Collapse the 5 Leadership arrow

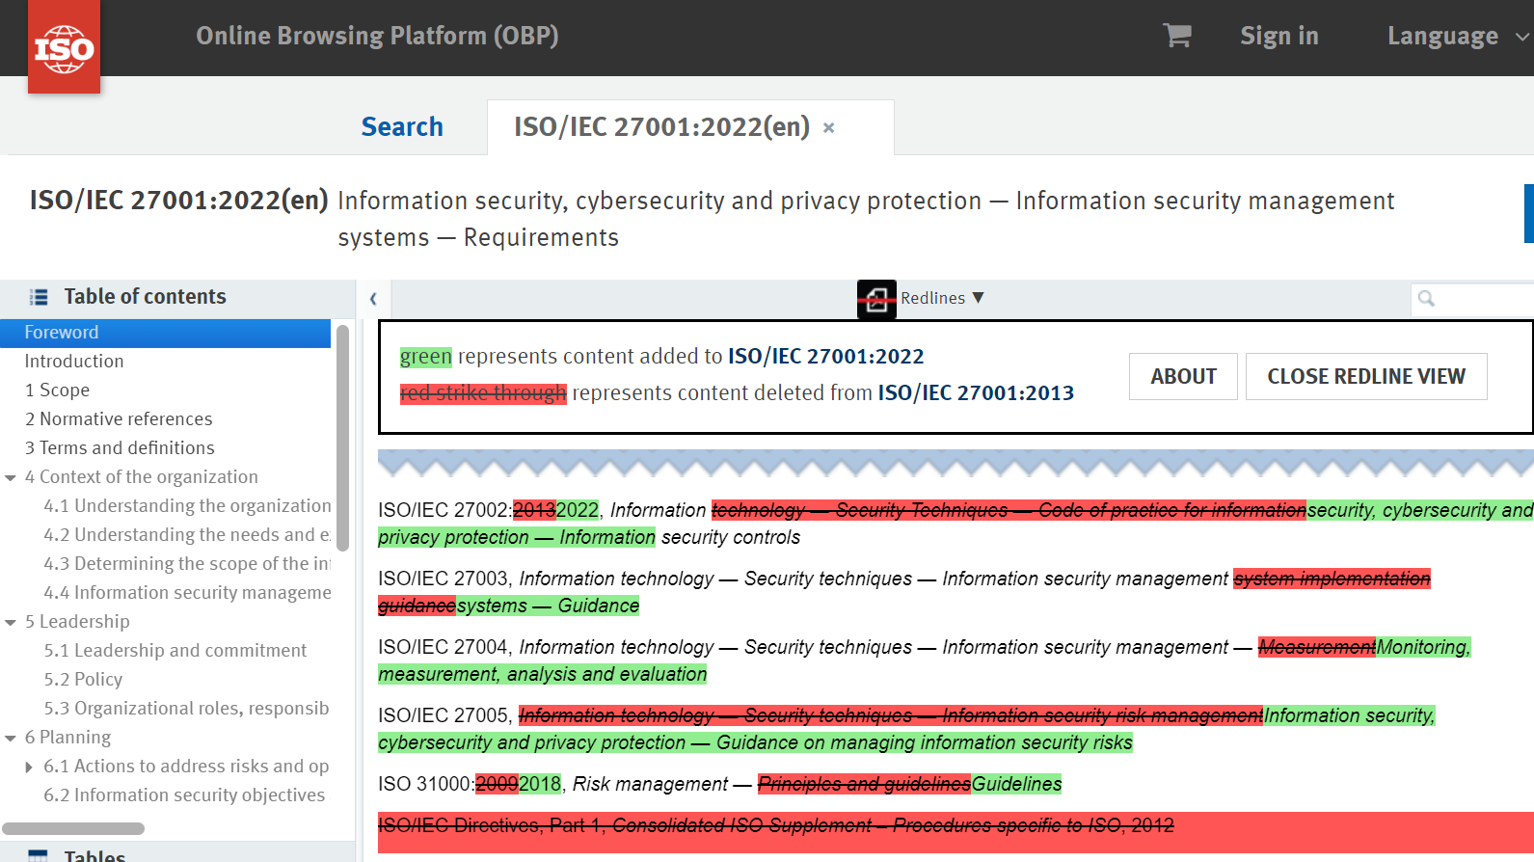[x=11, y=623]
